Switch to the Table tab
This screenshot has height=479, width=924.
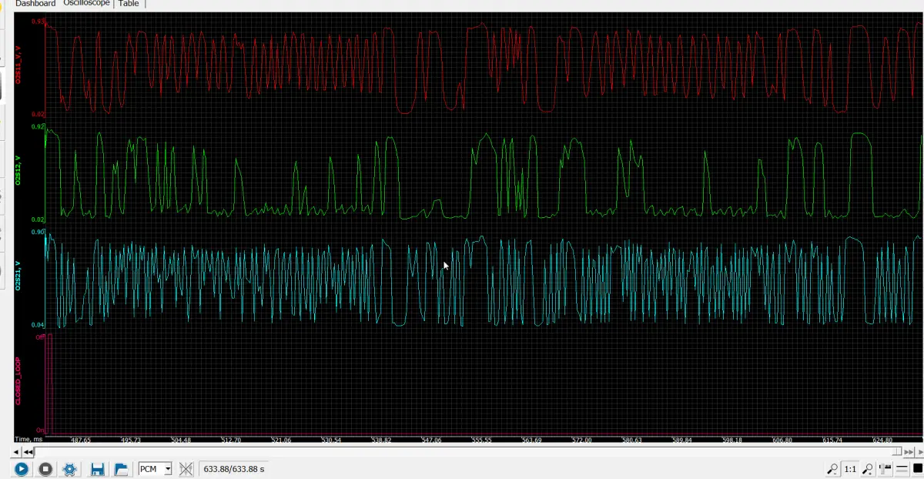click(x=129, y=4)
